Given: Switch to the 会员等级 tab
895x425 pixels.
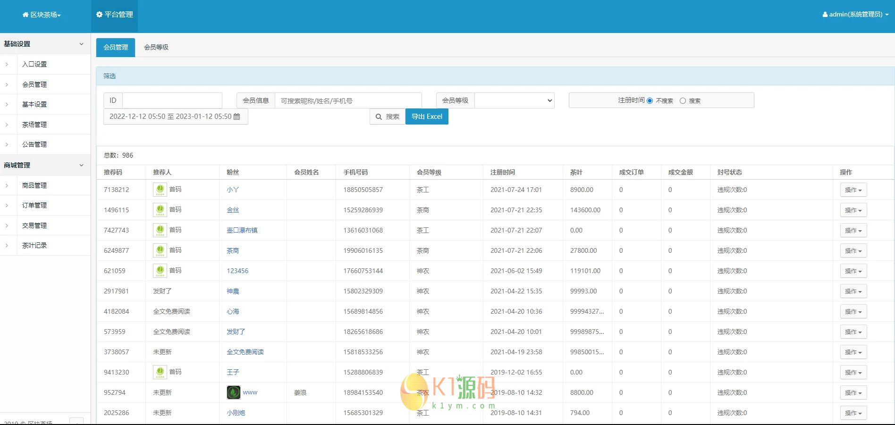Looking at the screenshot, I should pyautogui.click(x=156, y=47).
